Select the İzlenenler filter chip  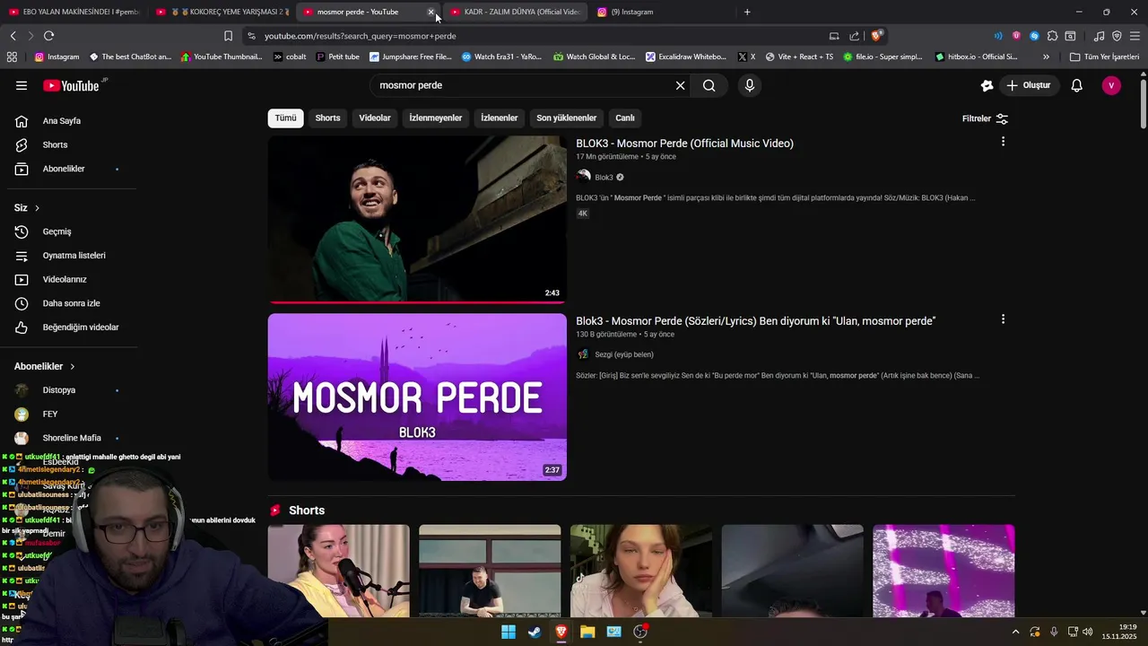coord(500,118)
